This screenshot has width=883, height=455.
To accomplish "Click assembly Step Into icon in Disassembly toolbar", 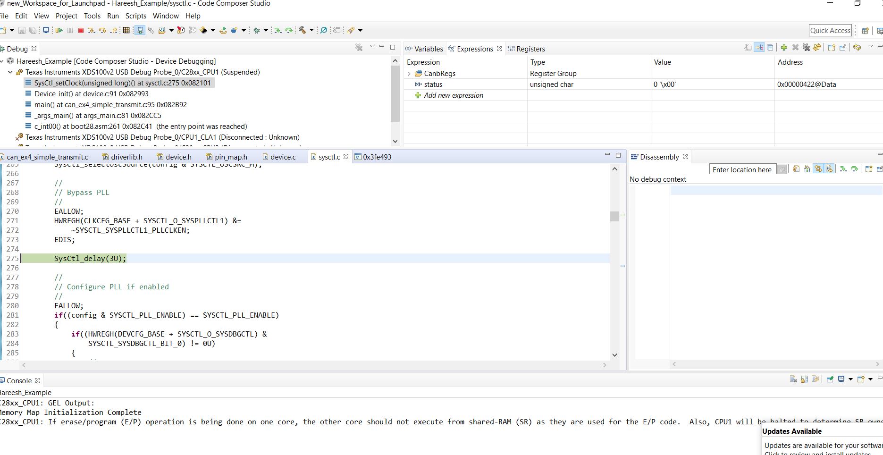I will (x=843, y=169).
